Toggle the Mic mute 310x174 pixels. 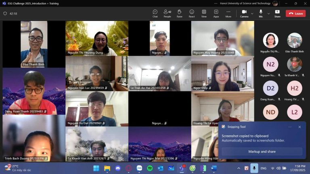(x=261, y=14)
